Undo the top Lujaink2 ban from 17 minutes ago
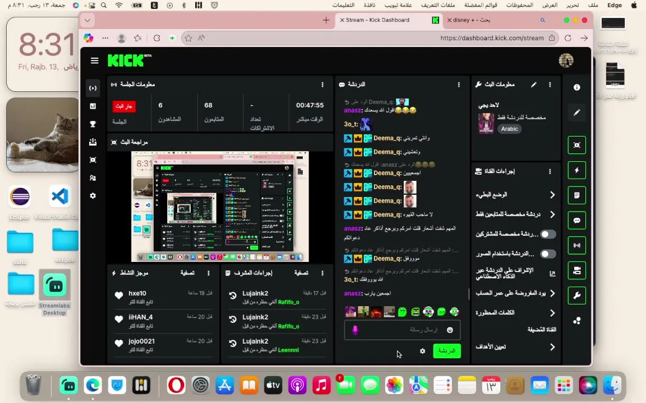 [233, 296]
